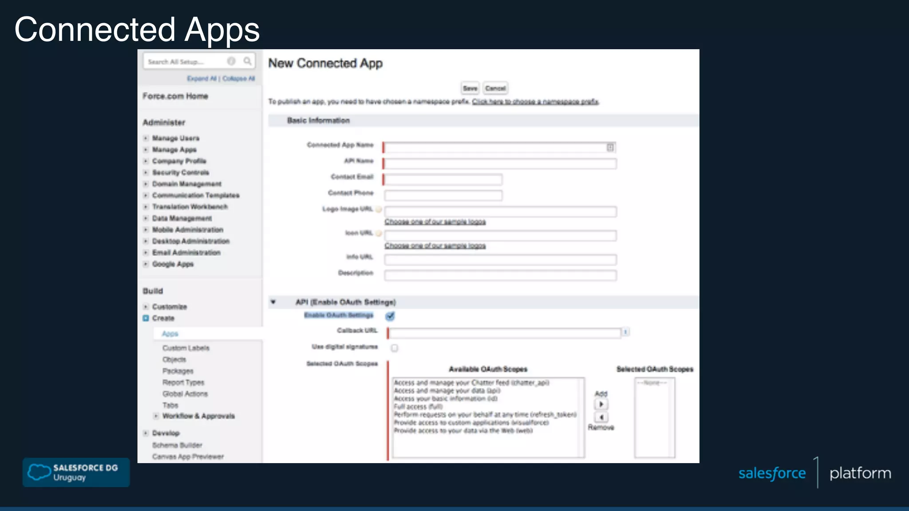This screenshot has width=909, height=511.
Task: Expand Manage Apps in sidebar
Action: coord(146,150)
